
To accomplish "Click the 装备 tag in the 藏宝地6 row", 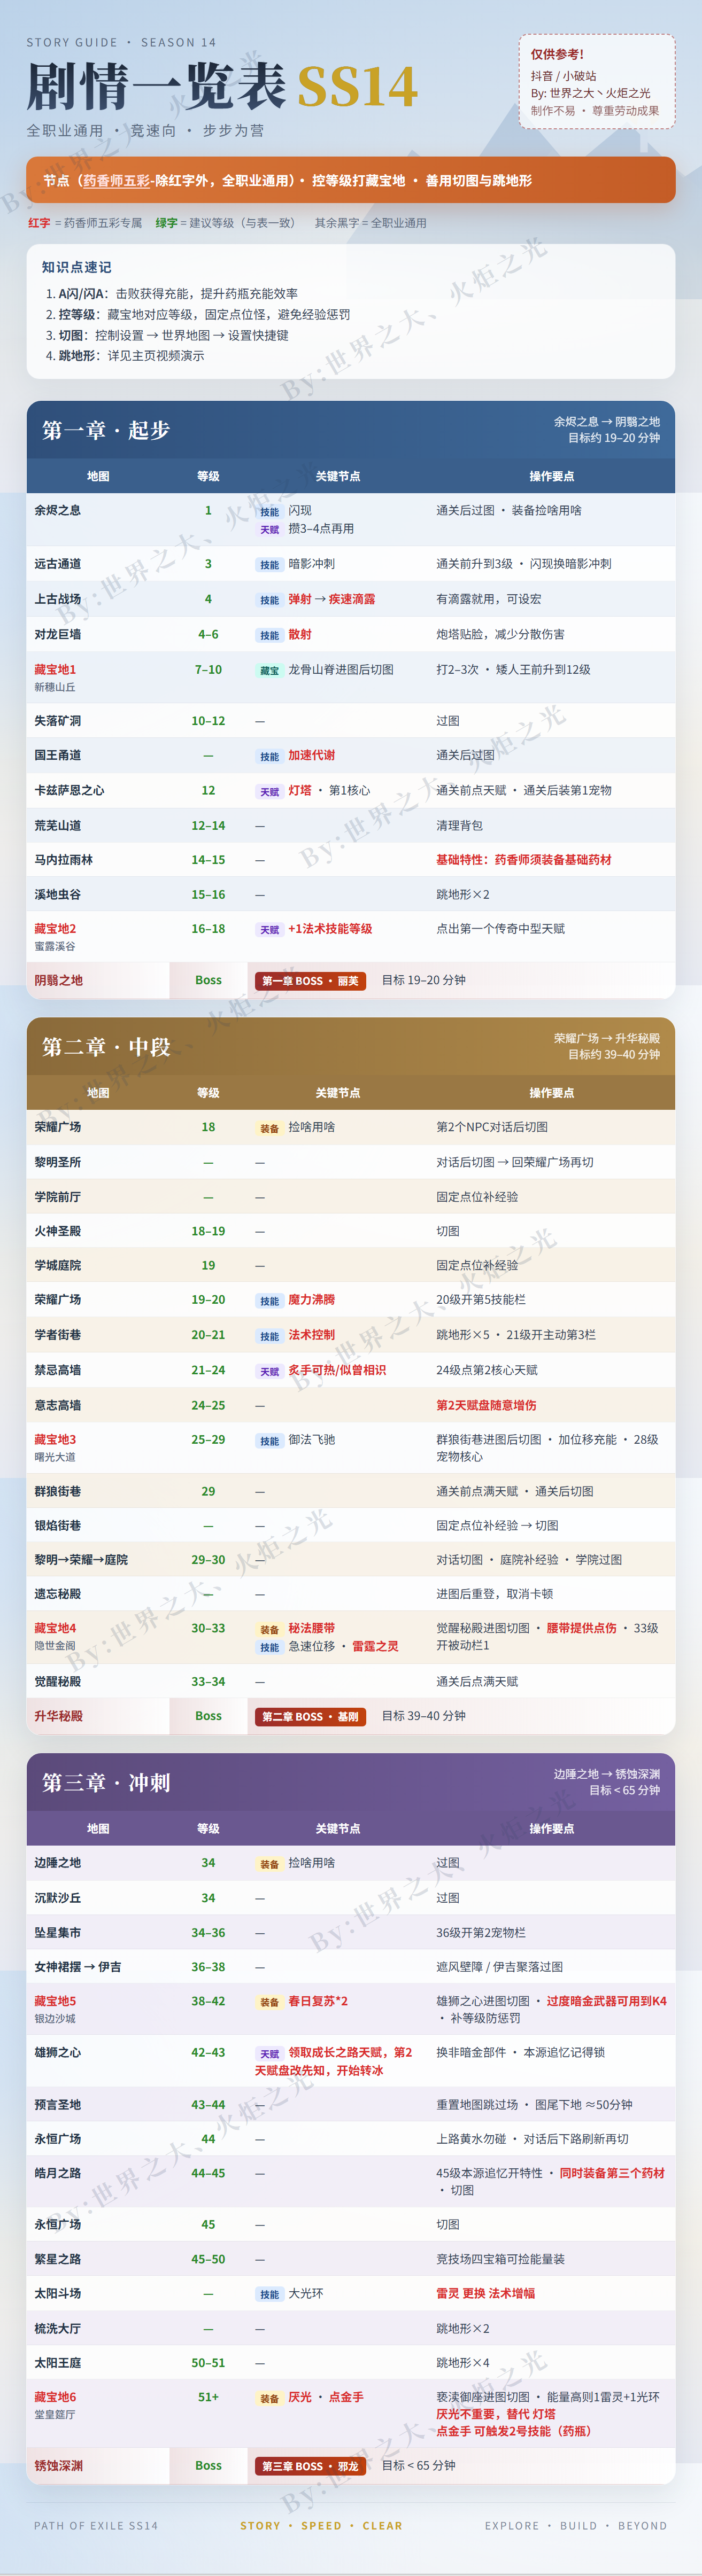I will [x=270, y=2398].
